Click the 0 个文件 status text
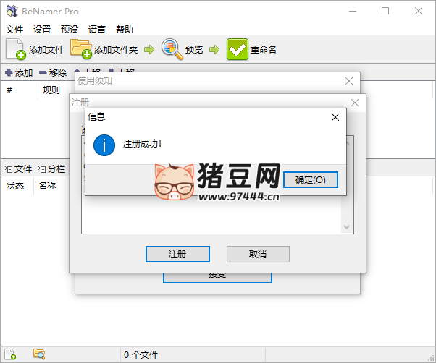The image size is (436, 363). tap(141, 354)
